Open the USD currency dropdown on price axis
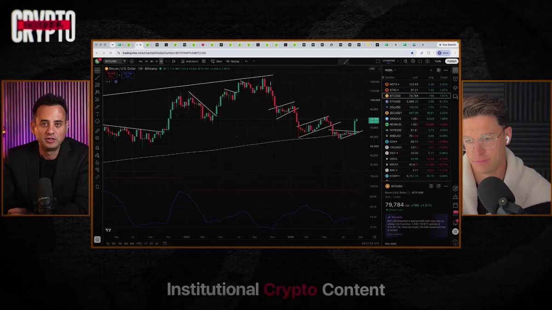The width and height of the screenshot is (552, 310). pyautogui.click(x=374, y=69)
